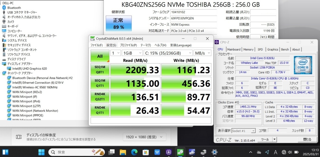Switch to Bench tab in CPU-Z
Viewport: 320px width, 157px height.
tap(285, 49)
